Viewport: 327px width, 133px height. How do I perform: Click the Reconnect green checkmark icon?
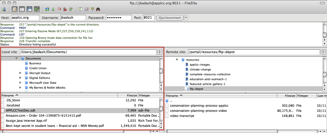click(71, 9)
